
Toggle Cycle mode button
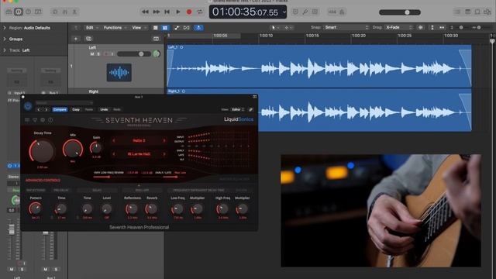click(x=200, y=12)
